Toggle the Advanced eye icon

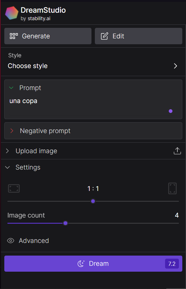(11, 241)
